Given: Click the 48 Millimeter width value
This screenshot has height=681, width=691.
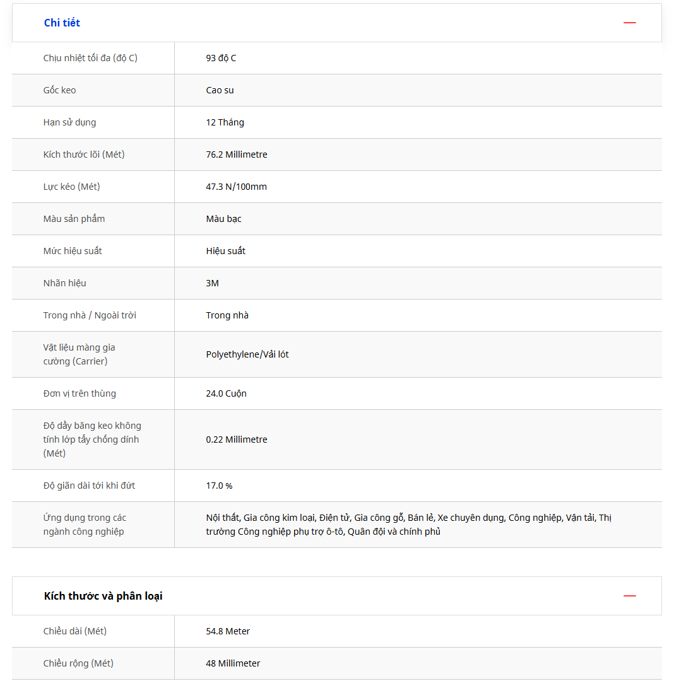Looking at the screenshot, I should coord(233,663).
